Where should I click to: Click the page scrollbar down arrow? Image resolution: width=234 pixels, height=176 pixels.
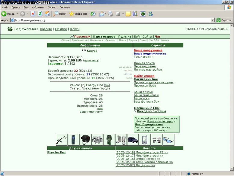tap(232, 169)
